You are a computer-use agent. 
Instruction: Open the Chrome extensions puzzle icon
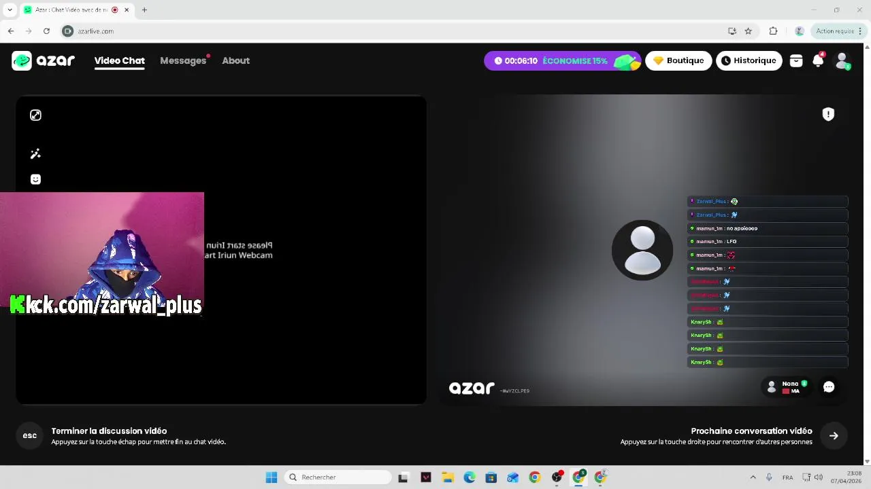(x=773, y=31)
